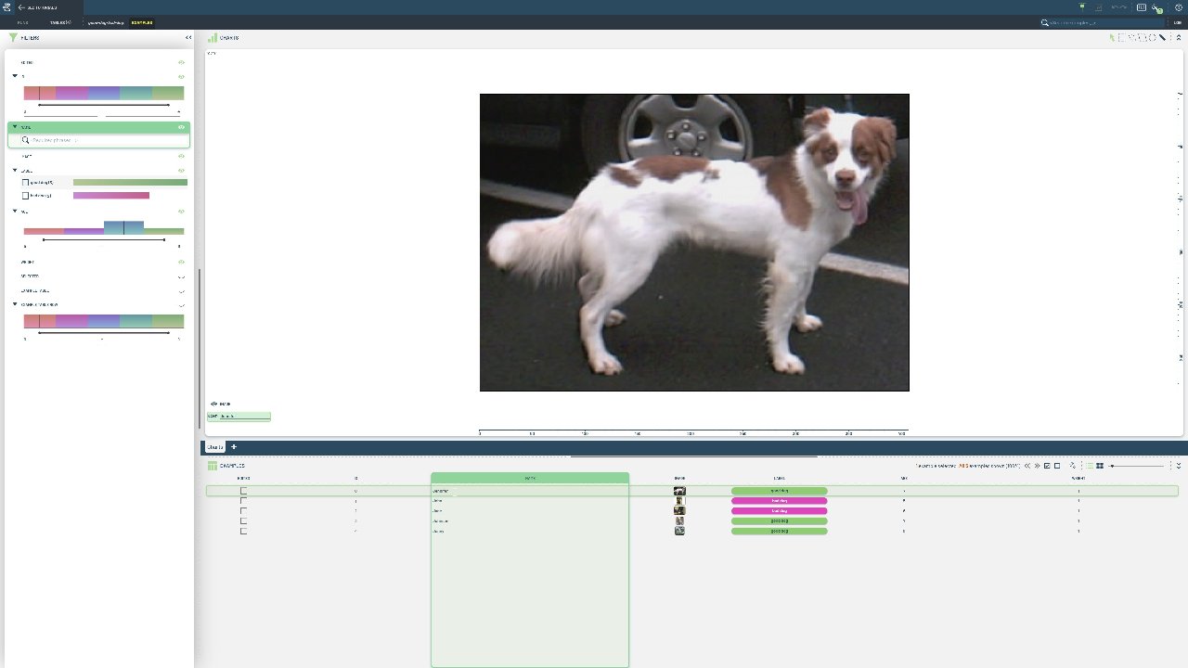Collapse the Filters panel with double chevron
1188x668 pixels.
(188, 38)
